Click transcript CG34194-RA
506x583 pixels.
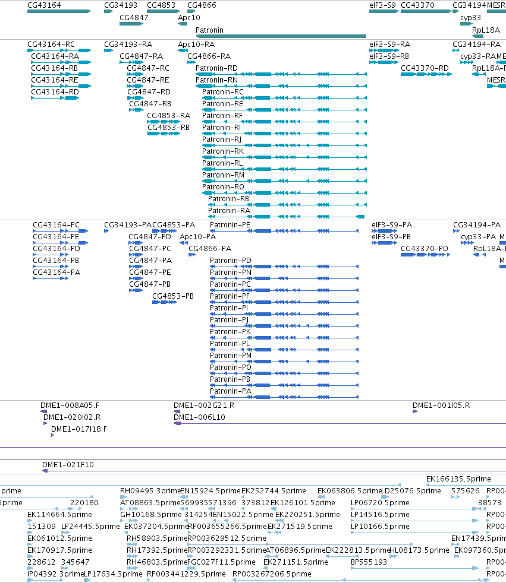(456, 50)
